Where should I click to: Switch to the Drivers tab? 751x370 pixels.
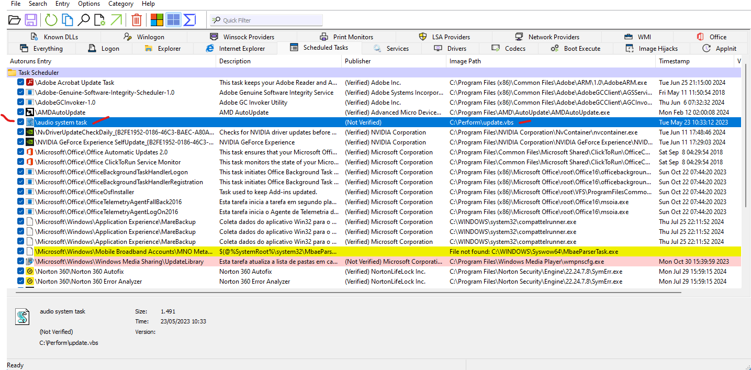(x=450, y=49)
